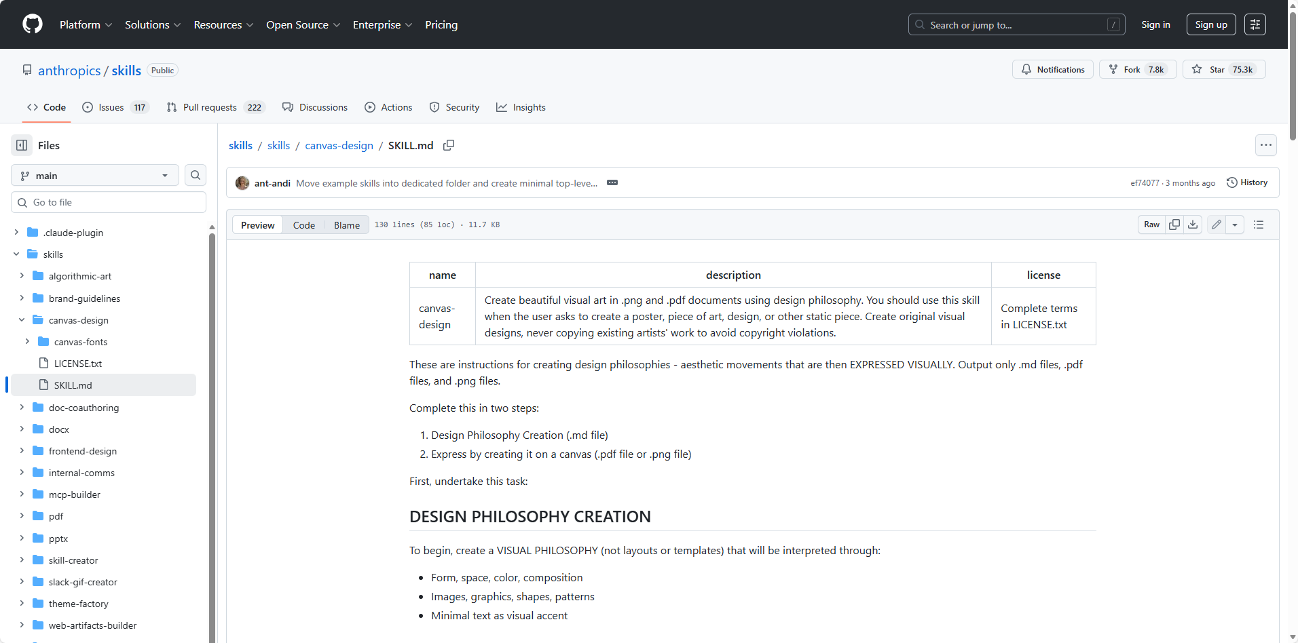Switch to the Code view
Screen dimensions: 1298x643
click(x=303, y=225)
